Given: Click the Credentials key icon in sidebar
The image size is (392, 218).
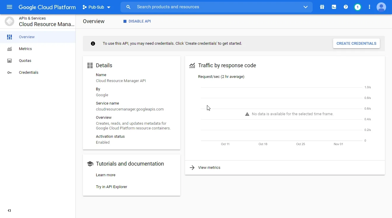Looking at the screenshot, I should pyautogui.click(x=9, y=73).
